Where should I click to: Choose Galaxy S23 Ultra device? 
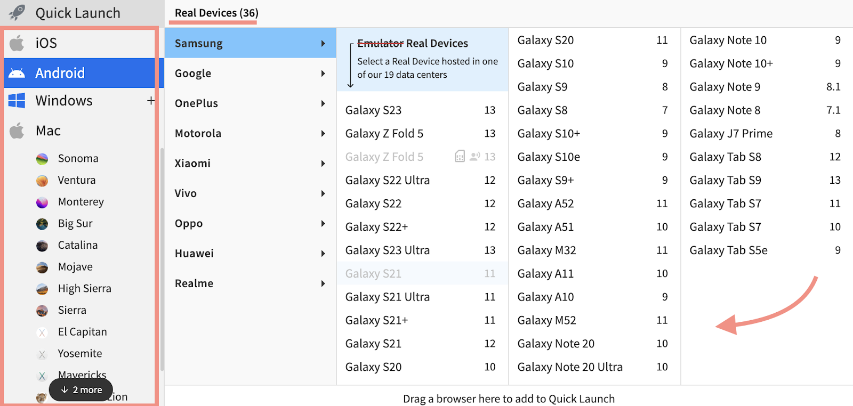[x=388, y=250]
